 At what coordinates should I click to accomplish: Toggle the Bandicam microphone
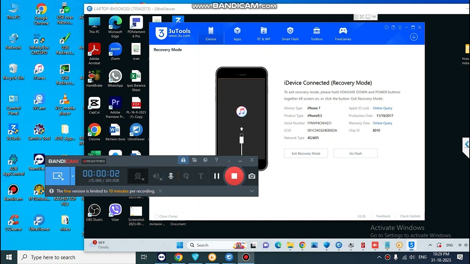click(x=171, y=176)
